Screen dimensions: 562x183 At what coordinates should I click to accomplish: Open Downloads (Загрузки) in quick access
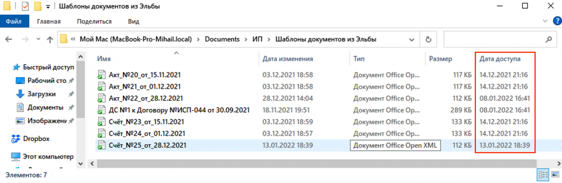[x=41, y=94]
